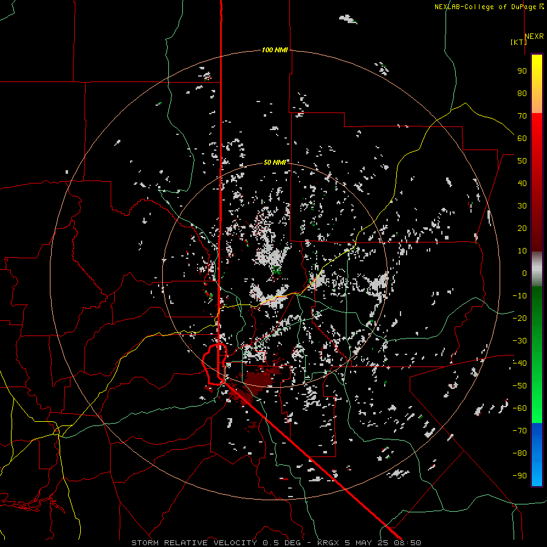Click the -30 value on the velocity scale
The height and width of the screenshot is (547, 547).
(520, 341)
